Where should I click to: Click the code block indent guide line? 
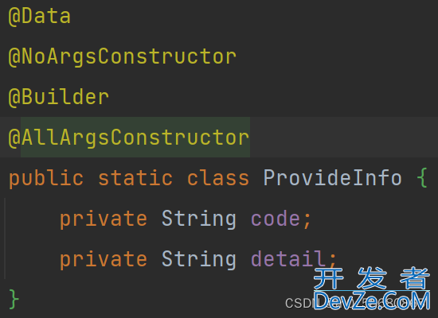5,238
